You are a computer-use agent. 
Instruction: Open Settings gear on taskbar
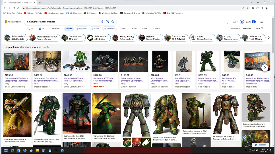62,150
